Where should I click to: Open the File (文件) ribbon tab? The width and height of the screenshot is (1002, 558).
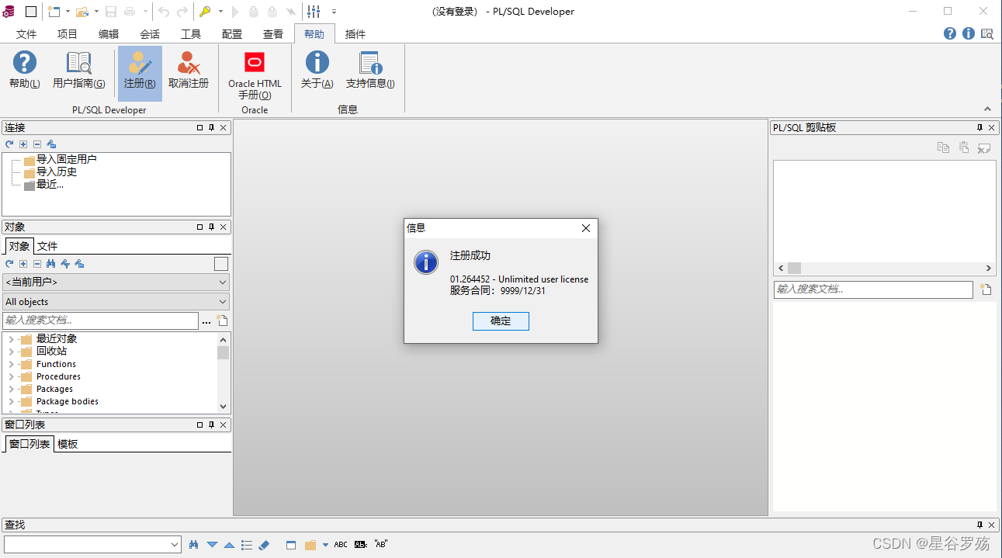pyautogui.click(x=26, y=34)
